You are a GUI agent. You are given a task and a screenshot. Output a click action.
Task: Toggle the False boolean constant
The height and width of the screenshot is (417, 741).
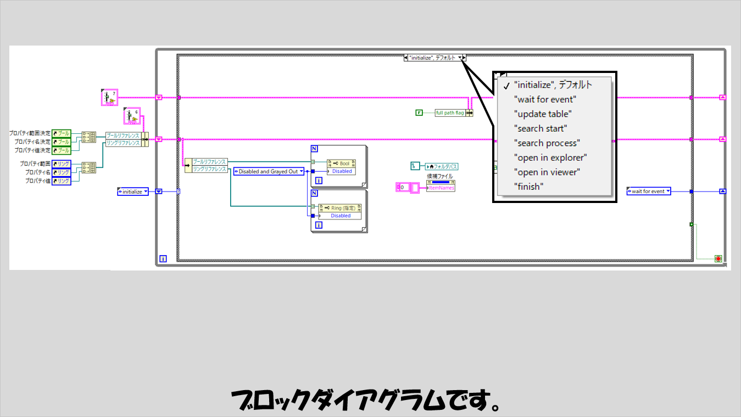(x=419, y=112)
